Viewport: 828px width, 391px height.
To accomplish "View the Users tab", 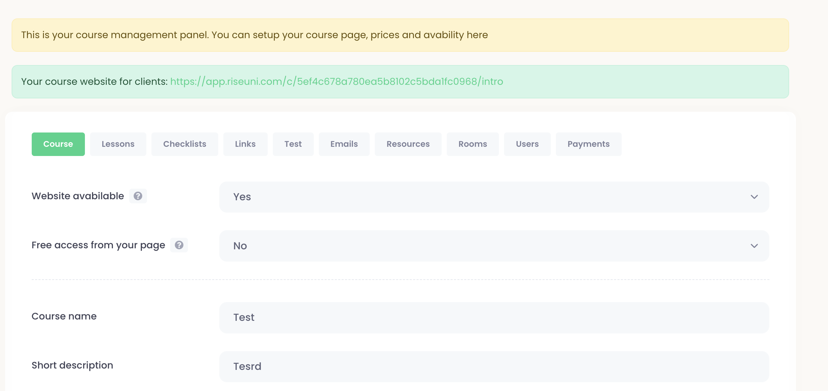I will [527, 144].
